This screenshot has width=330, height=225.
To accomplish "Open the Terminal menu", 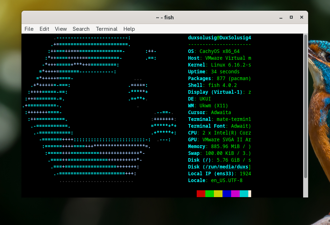I will [106, 29].
